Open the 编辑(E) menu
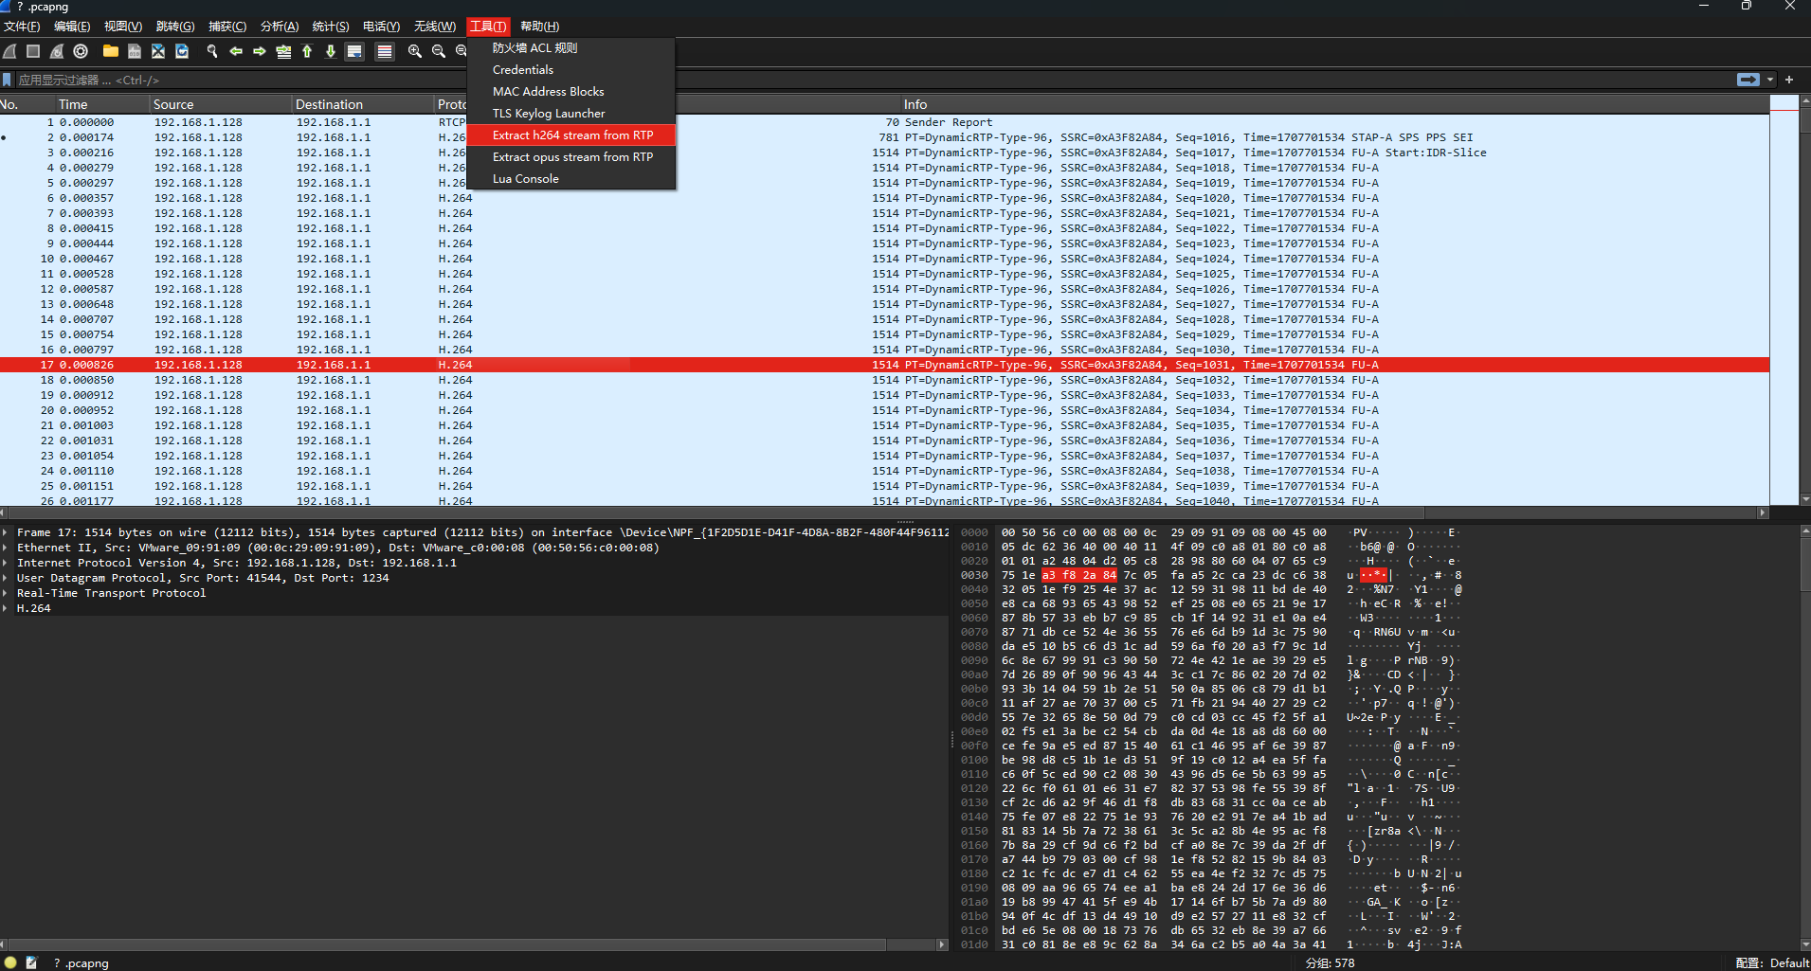The height and width of the screenshot is (971, 1811). click(x=72, y=27)
